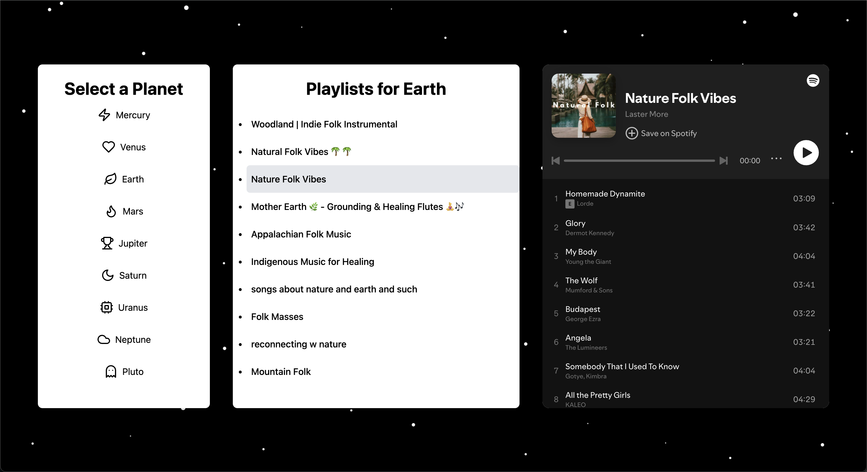Image resolution: width=867 pixels, height=472 pixels.
Task: Choose the Mars flame icon
Action: (x=111, y=211)
